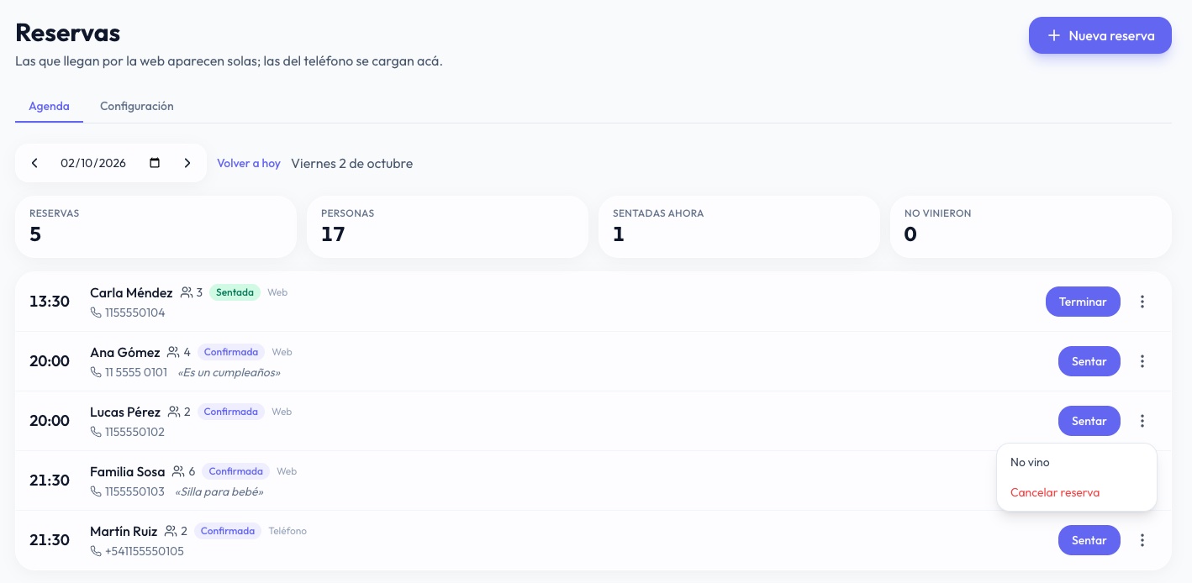Click phone icon for Lucas Pérez
Screen dimensions: 1192x583
[x=96, y=432]
